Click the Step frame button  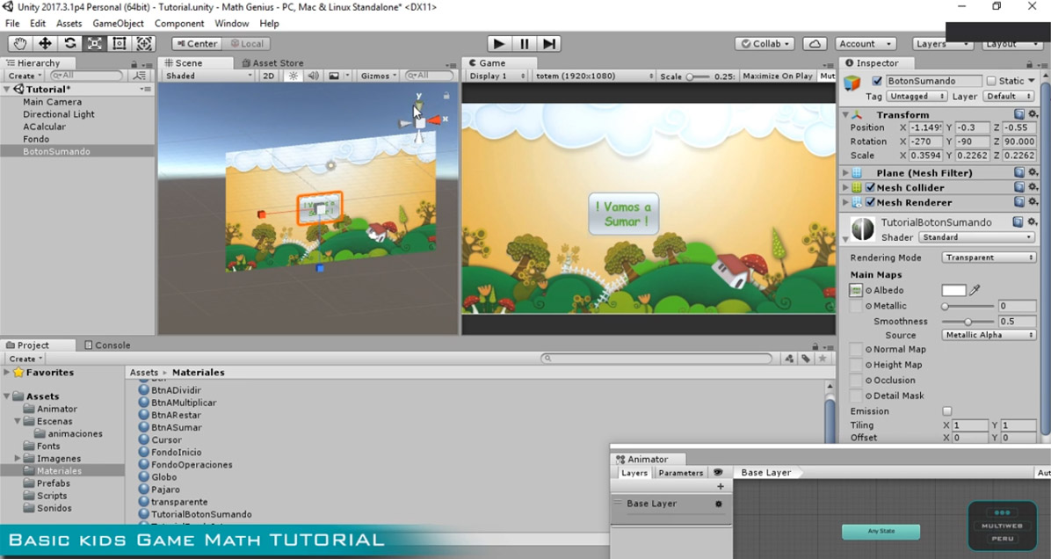point(549,43)
